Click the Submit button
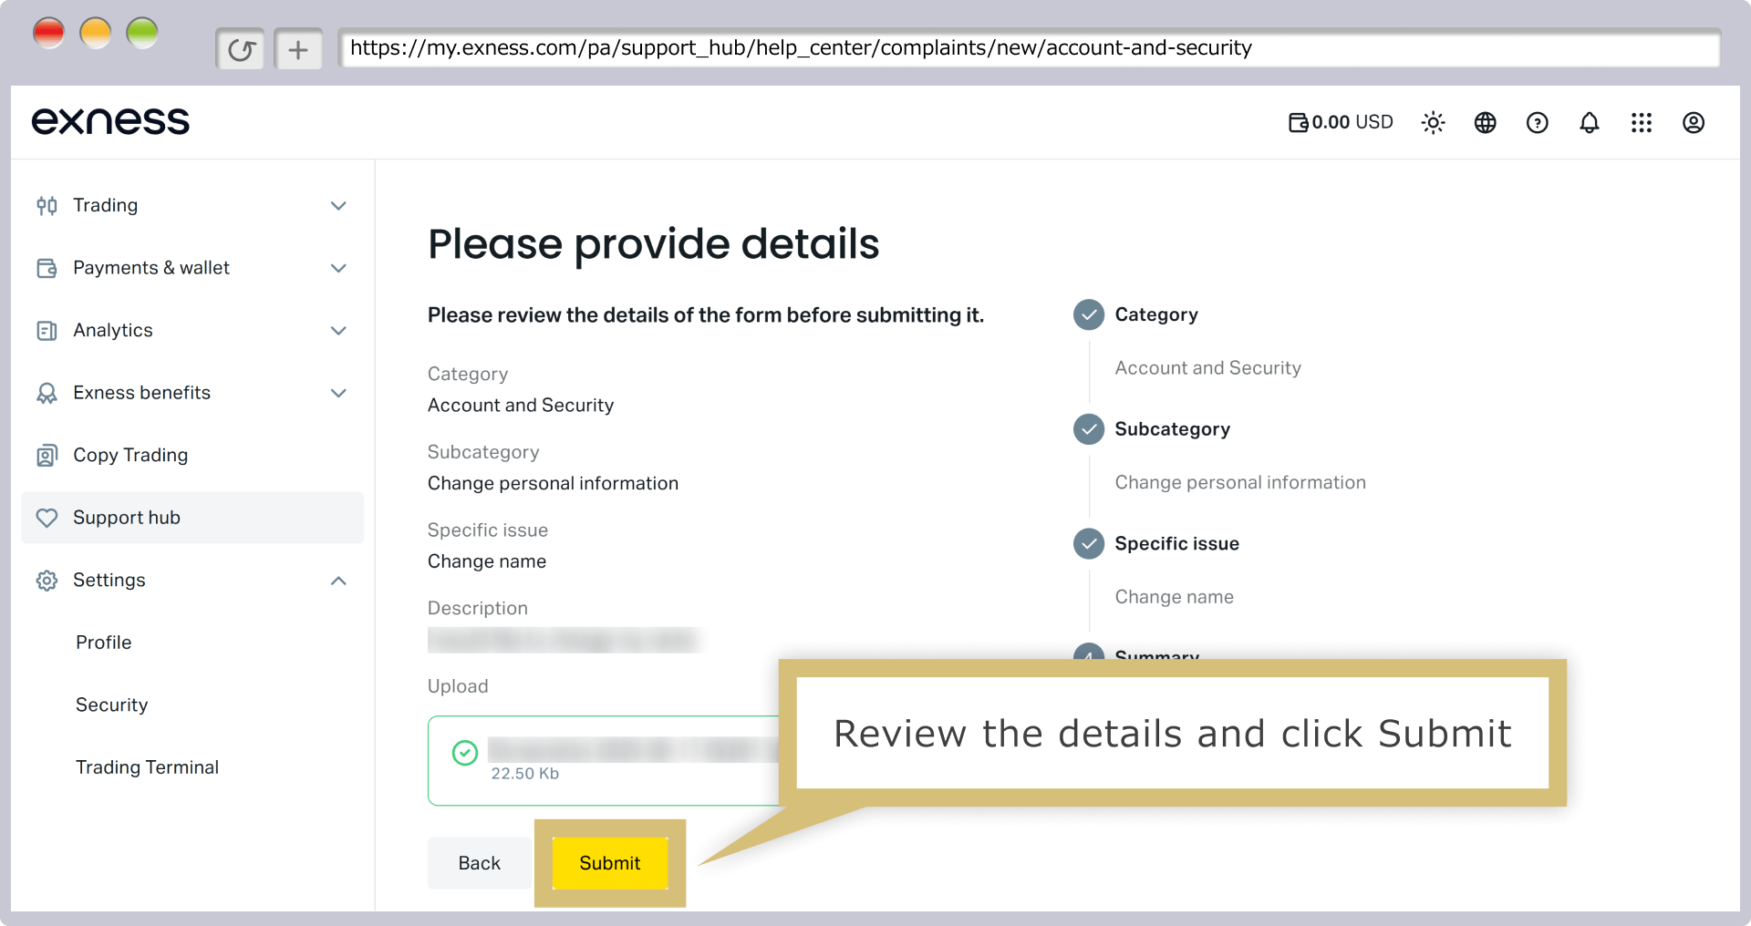 pos(610,863)
